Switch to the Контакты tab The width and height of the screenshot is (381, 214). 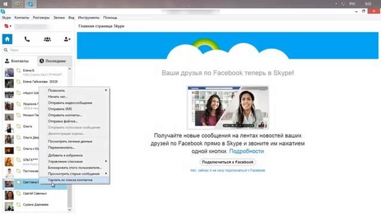click(x=20, y=61)
